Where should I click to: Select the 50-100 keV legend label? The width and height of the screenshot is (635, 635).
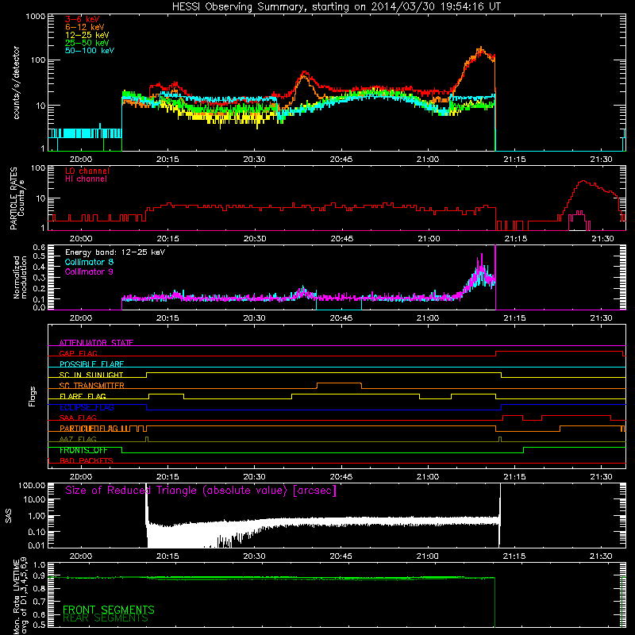[90, 51]
